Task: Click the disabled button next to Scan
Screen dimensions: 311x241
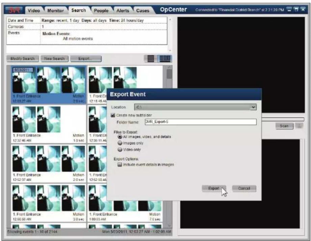Action: click(x=299, y=126)
